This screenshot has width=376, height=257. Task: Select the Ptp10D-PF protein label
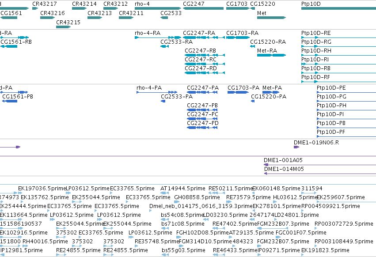tap(331, 132)
